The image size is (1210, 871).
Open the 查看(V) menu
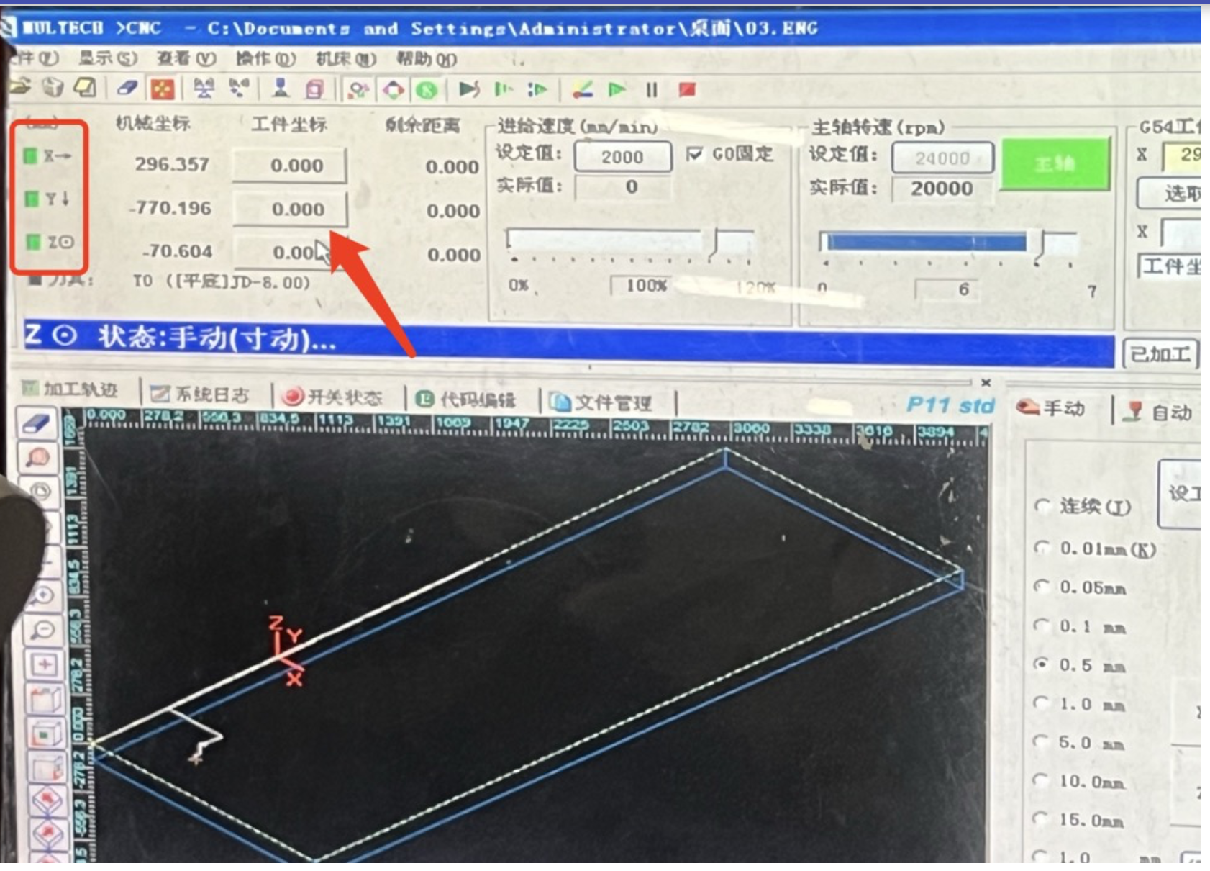tap(186, 58)
